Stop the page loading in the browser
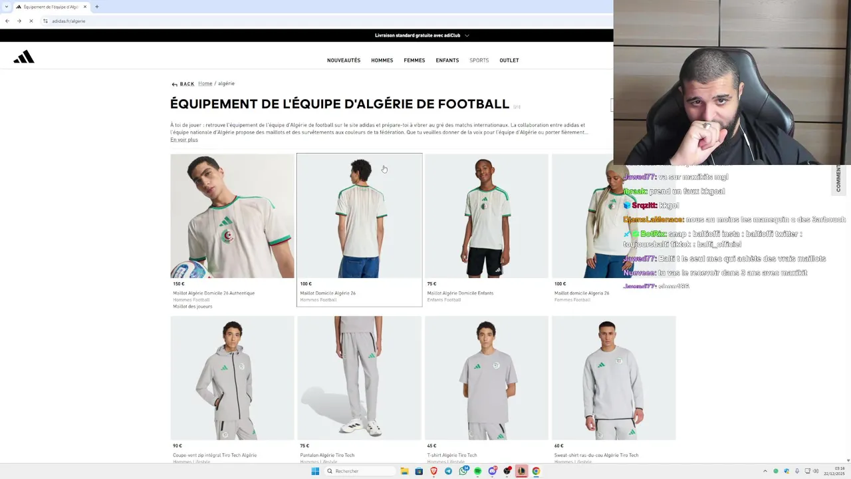 pyautogui.click(x=31, y=21)
